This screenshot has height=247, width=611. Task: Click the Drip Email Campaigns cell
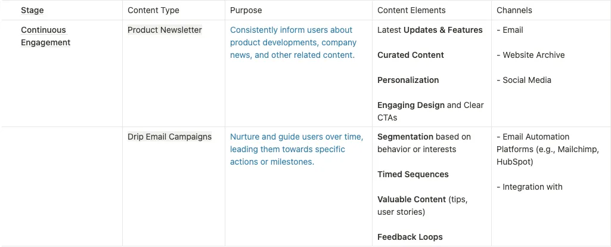tap(169, 137)
